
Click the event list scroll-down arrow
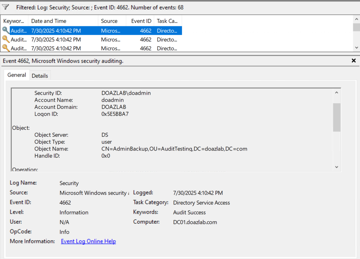coord(356,48)
